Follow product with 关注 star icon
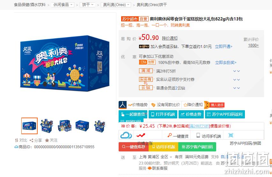The height and width of the screenshot is (177, 272). coord(47,140)
